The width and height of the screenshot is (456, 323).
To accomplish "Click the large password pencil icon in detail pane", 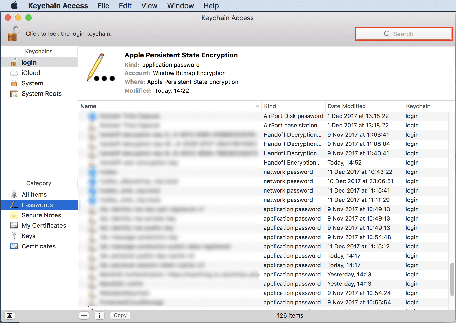I will [x=101, y=67].
